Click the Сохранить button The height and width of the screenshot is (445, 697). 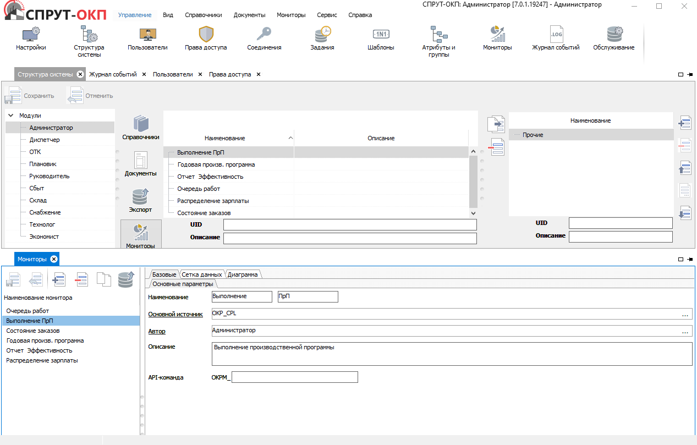coord(30,96)
